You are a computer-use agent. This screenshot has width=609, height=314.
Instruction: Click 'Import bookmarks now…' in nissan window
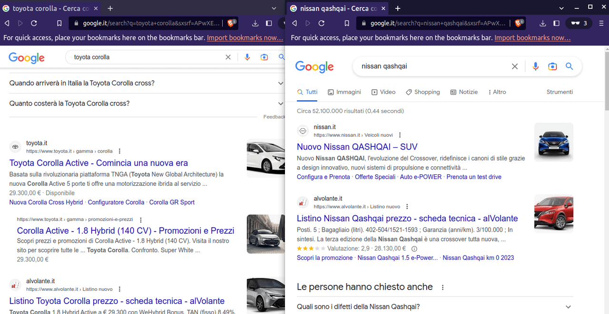(532, 38)
